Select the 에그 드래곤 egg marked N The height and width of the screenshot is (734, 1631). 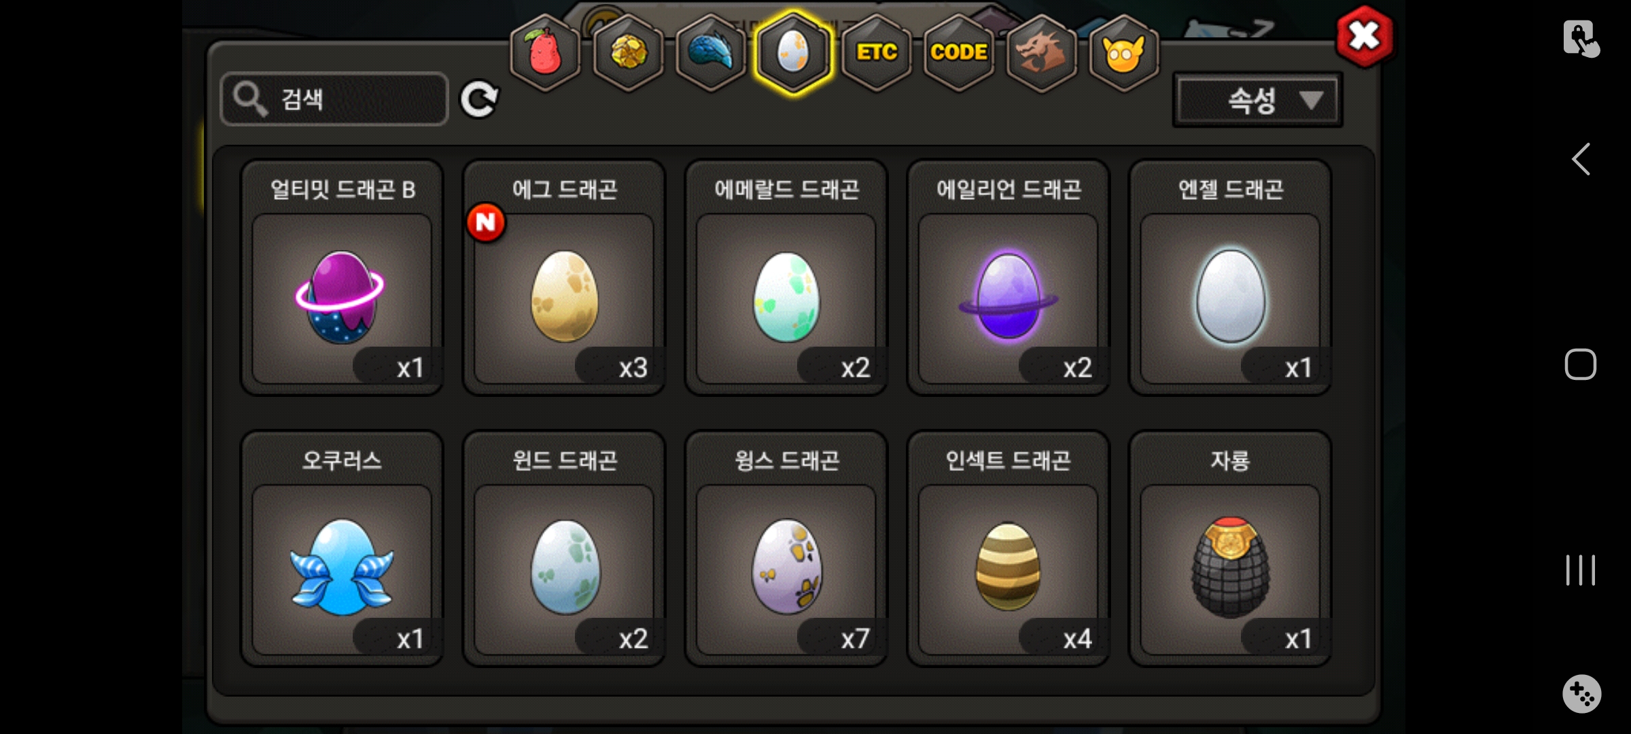tap(564, 277)
